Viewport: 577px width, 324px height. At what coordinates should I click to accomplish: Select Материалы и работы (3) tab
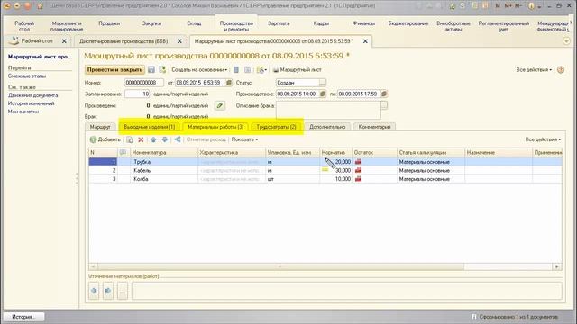[215, 127]
